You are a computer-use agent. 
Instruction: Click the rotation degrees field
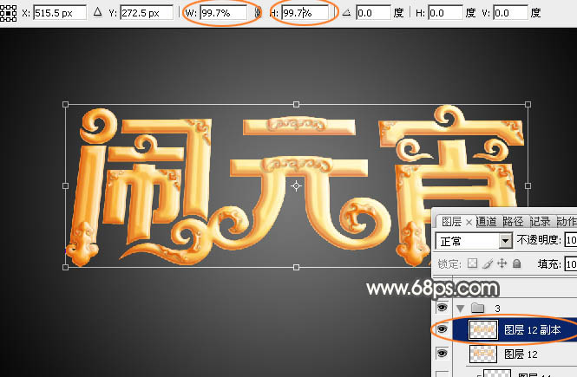(373, 13)
